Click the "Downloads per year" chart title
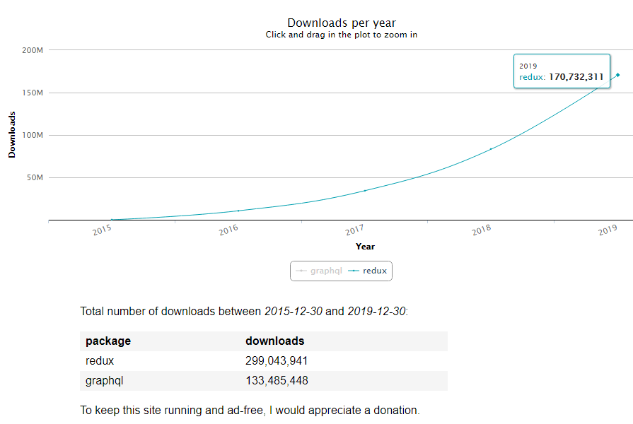 click(x=341, y=23)
